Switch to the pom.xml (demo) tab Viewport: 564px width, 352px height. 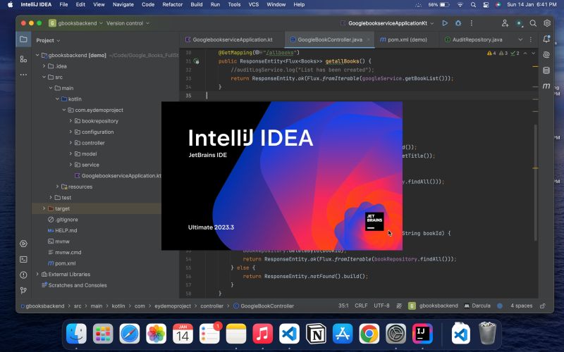[x=403, y=39]
